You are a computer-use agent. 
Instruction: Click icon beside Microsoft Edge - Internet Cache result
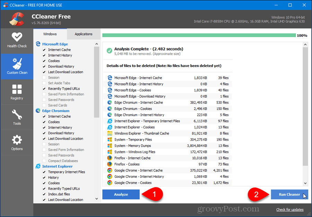tap(110, 78)
